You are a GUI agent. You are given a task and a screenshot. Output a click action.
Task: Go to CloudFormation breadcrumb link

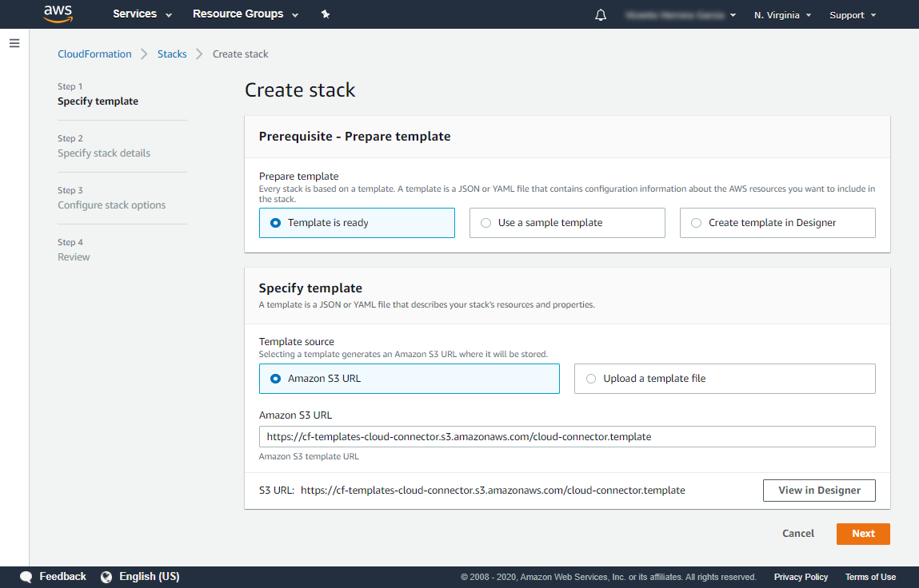94,54
